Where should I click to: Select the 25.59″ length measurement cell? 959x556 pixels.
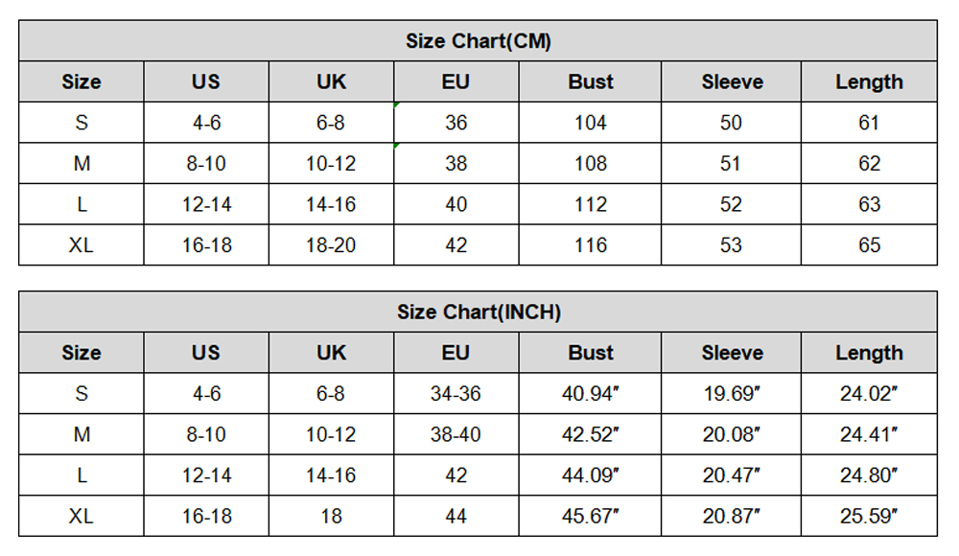(869, 517)
